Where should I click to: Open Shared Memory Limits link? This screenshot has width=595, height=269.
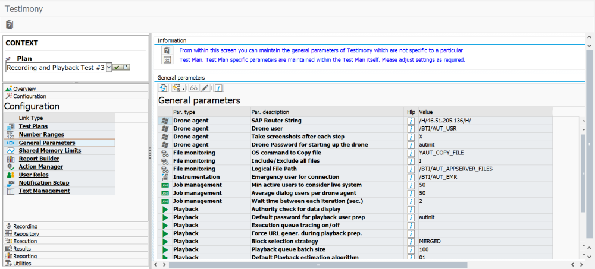50,151
